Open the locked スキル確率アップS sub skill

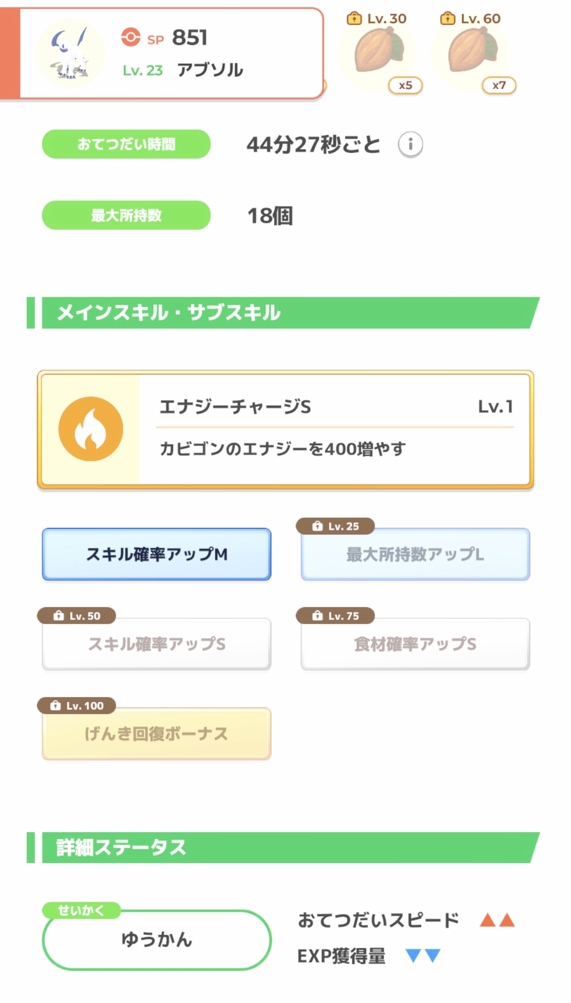click(156, 644)
